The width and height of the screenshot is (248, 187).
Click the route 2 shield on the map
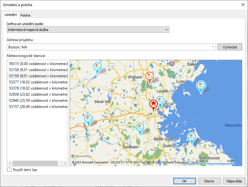point(124,95)
